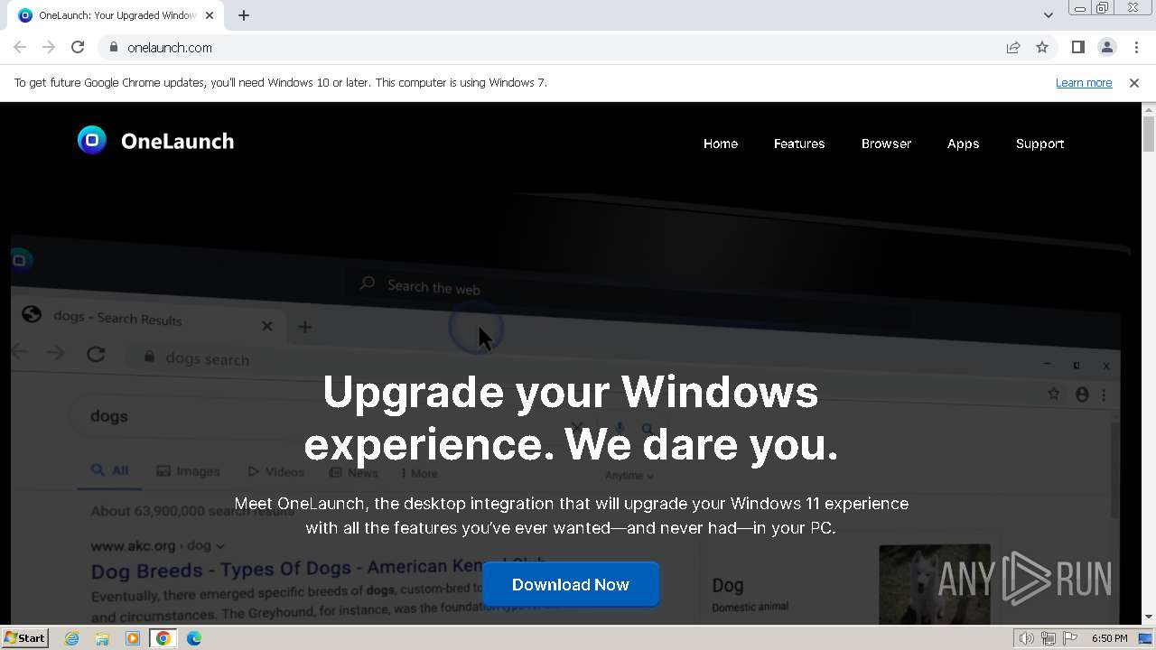Click the OneLaunch logo icon
The image size is (1156, 650).
click(92, 140)
